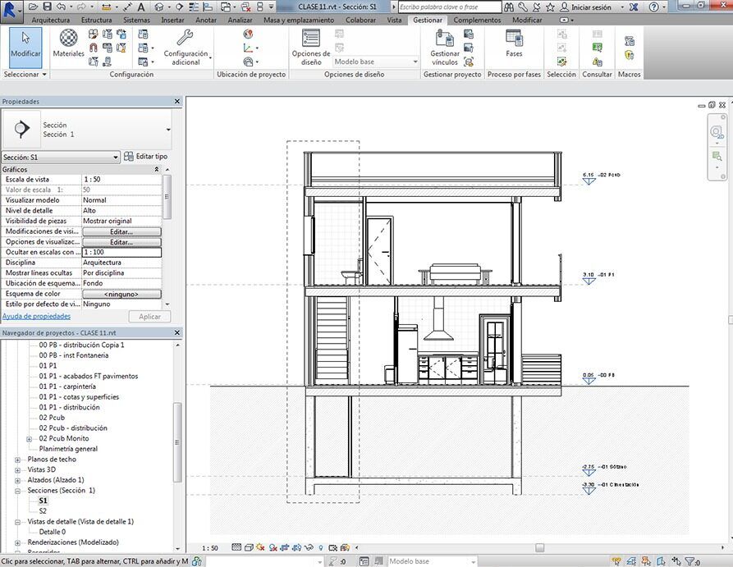Viewport: 733px width, 567px height.
Task: Click the Gestionar vínculos icon
Action: [x=444, y=38]
